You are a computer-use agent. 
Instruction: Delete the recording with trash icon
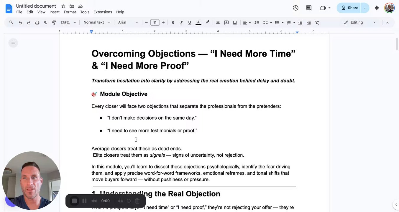tap(137, 201)
